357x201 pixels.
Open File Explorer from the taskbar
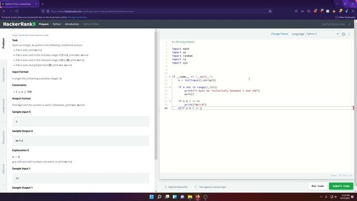coord(190,197)
